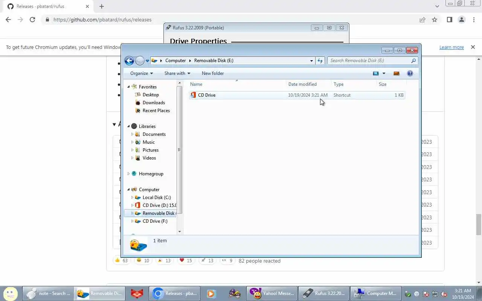Toggle the preview pane icon
The image size is (482, 301).
coord(397,73)
